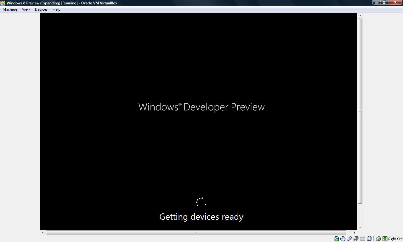This screenshot has height=242, width=403.
Task: Restore down the VirtualBox window
Action: coord(385,3)
